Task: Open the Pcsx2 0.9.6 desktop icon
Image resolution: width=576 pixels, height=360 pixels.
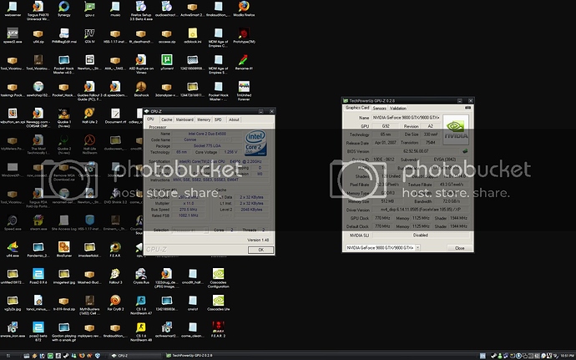Action: [38, 276]
